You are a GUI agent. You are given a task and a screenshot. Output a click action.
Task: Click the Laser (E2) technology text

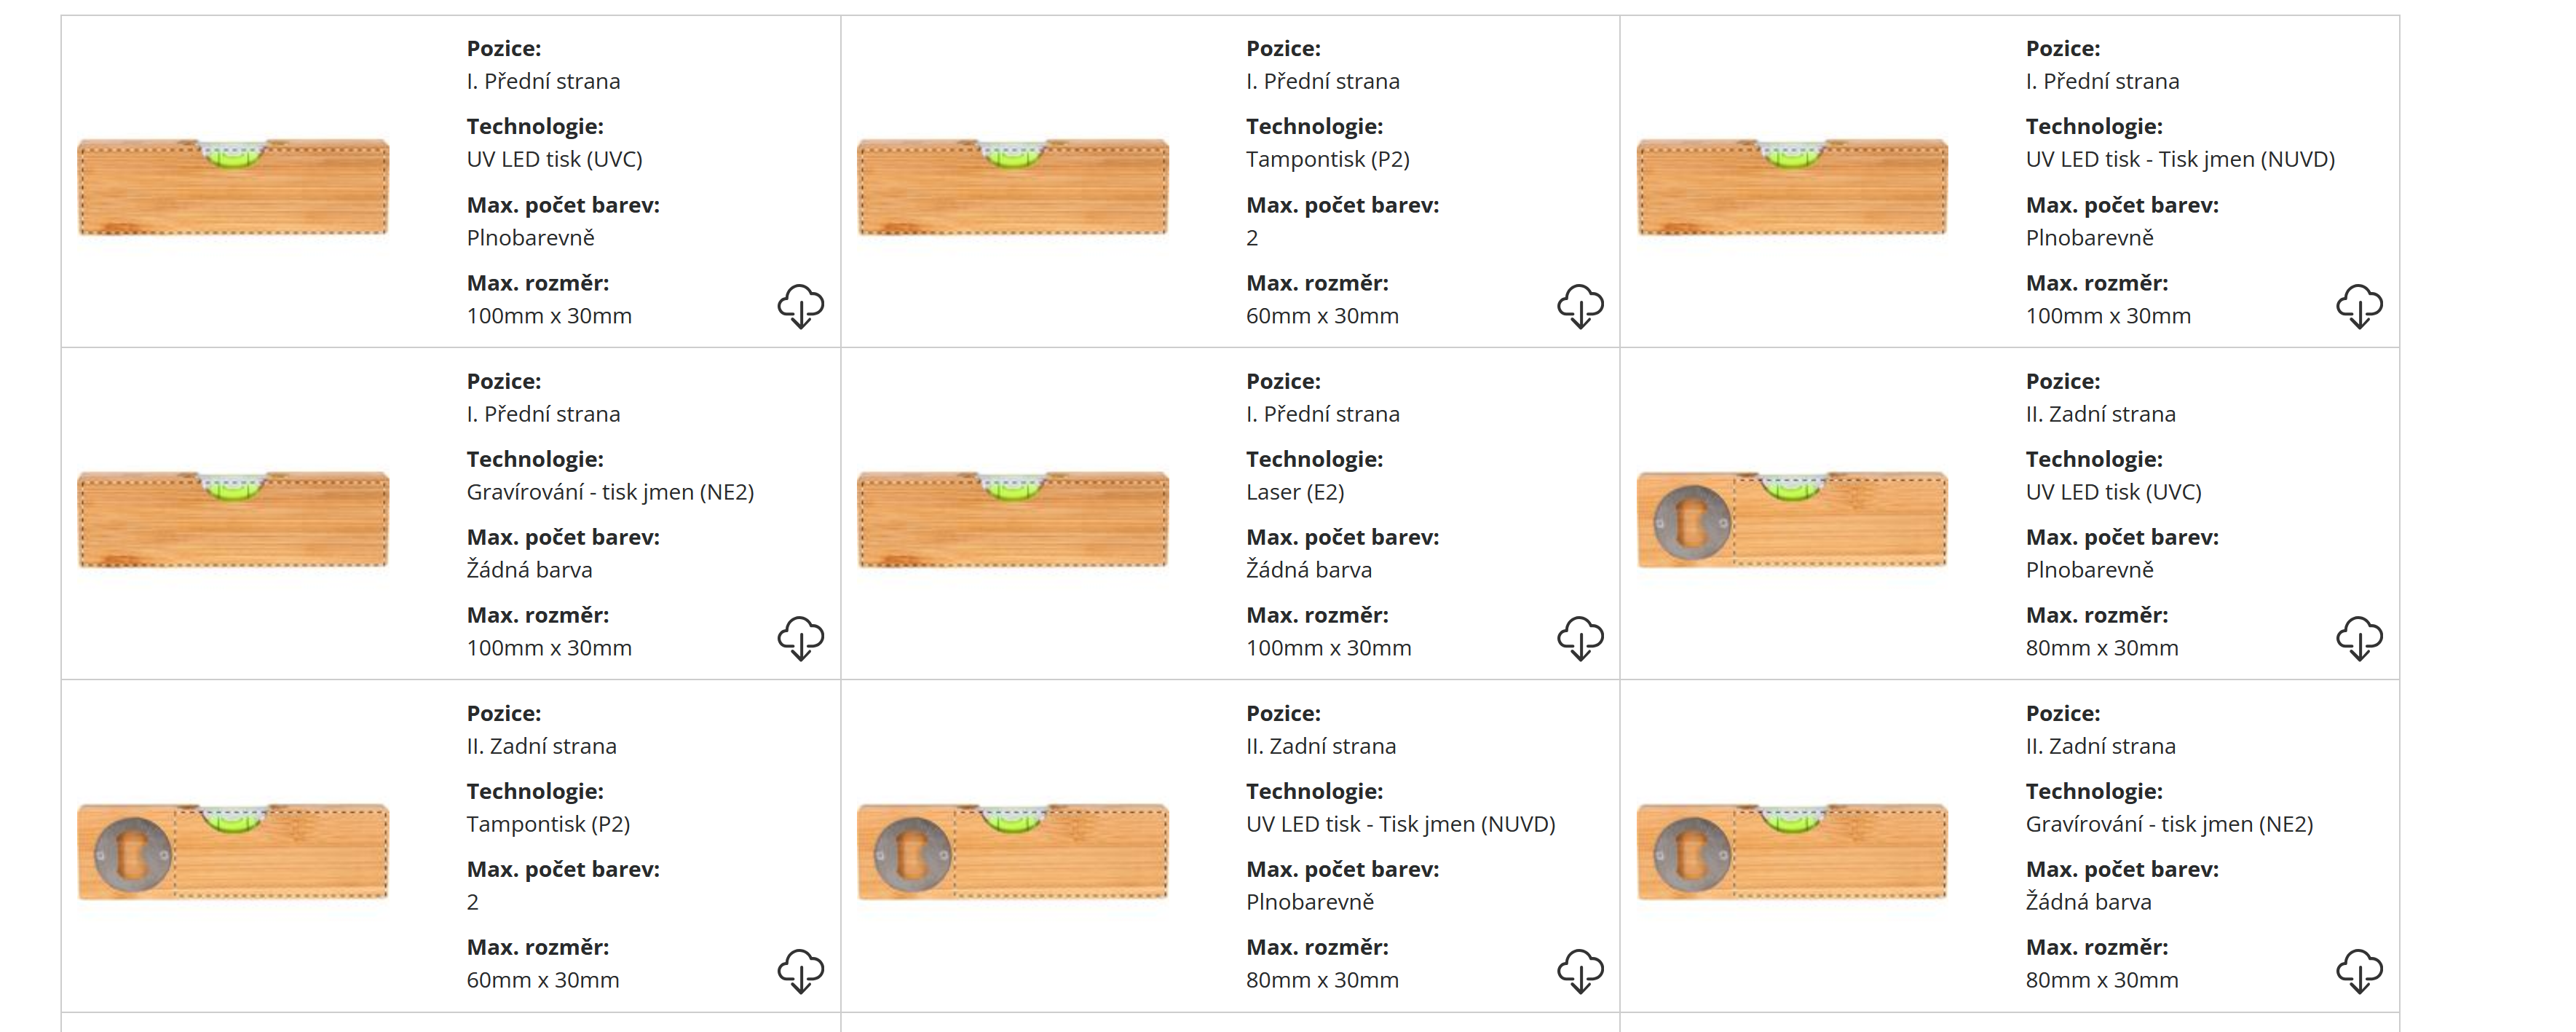[1295, 492]
